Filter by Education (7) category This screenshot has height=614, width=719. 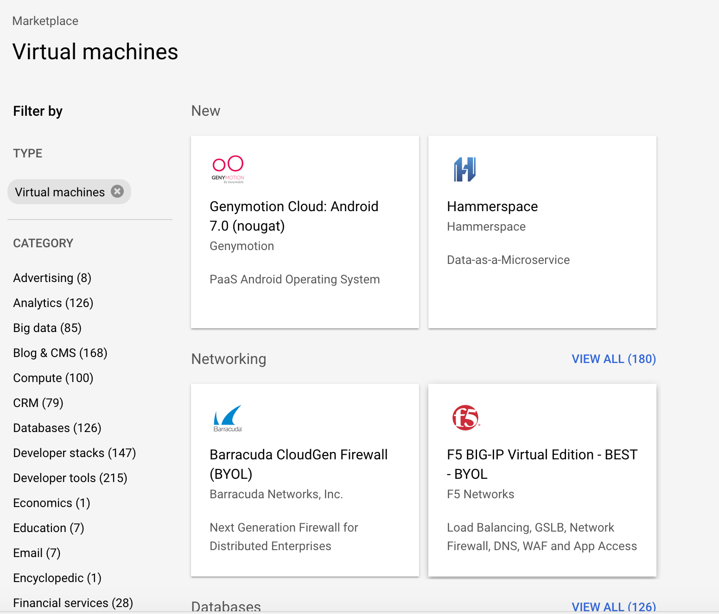coord(49,528)
